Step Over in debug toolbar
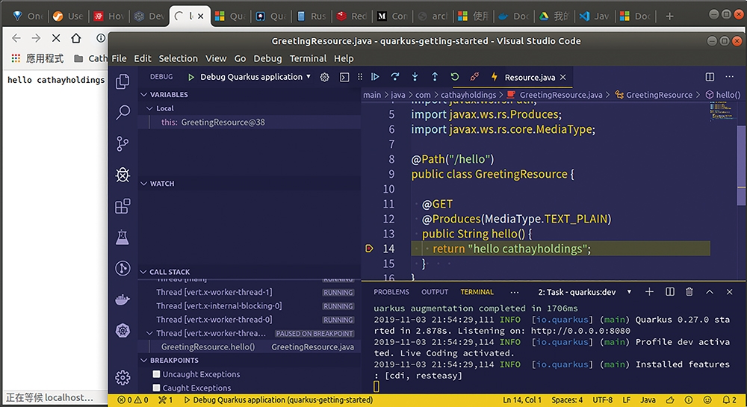This screenshot has width=747, height=407. point(395,77)
